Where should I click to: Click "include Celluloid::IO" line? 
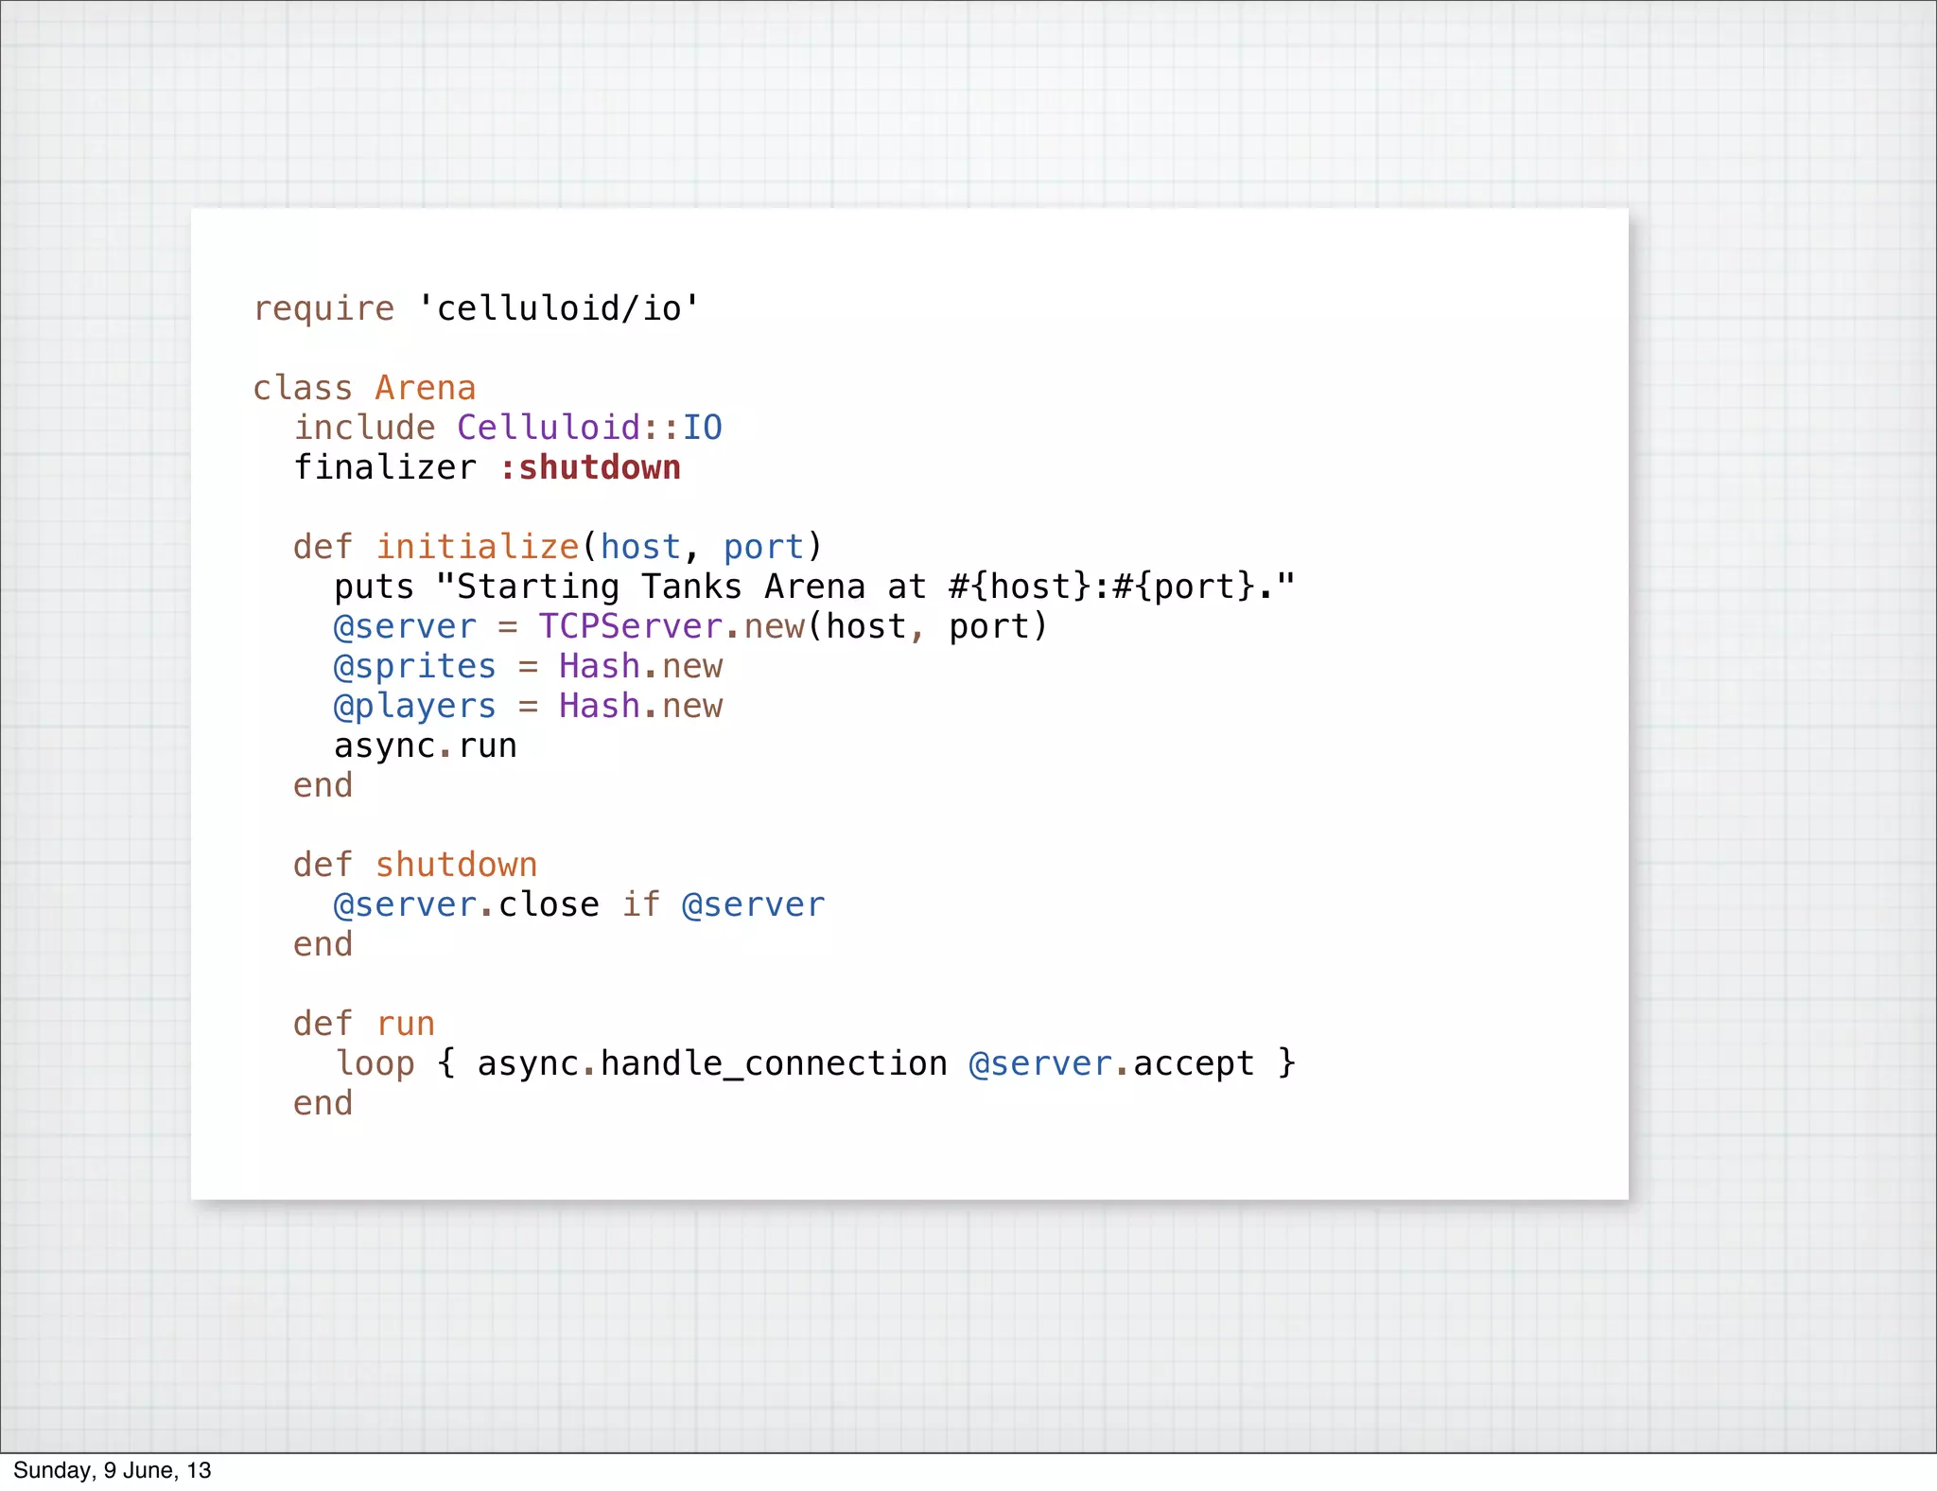click(508, 428)
